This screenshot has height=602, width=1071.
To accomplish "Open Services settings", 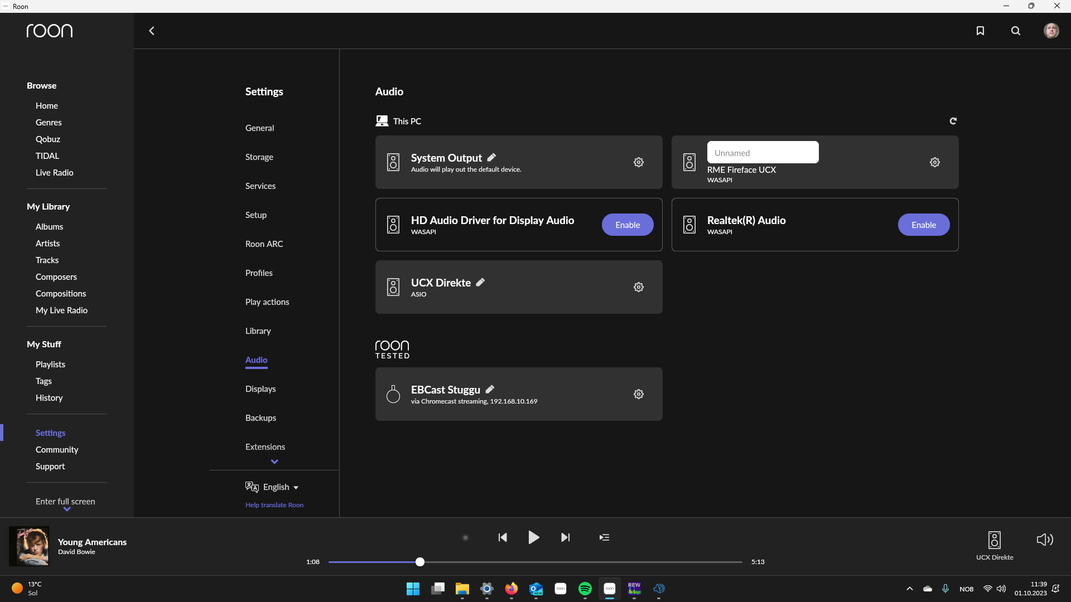I will (x=260, y=186).
